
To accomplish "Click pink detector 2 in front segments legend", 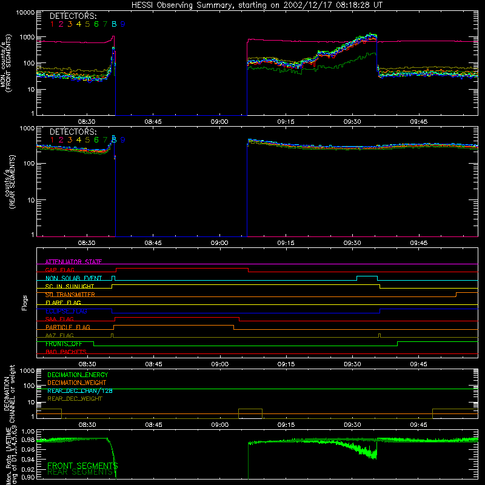I will (x=61, y=24).
